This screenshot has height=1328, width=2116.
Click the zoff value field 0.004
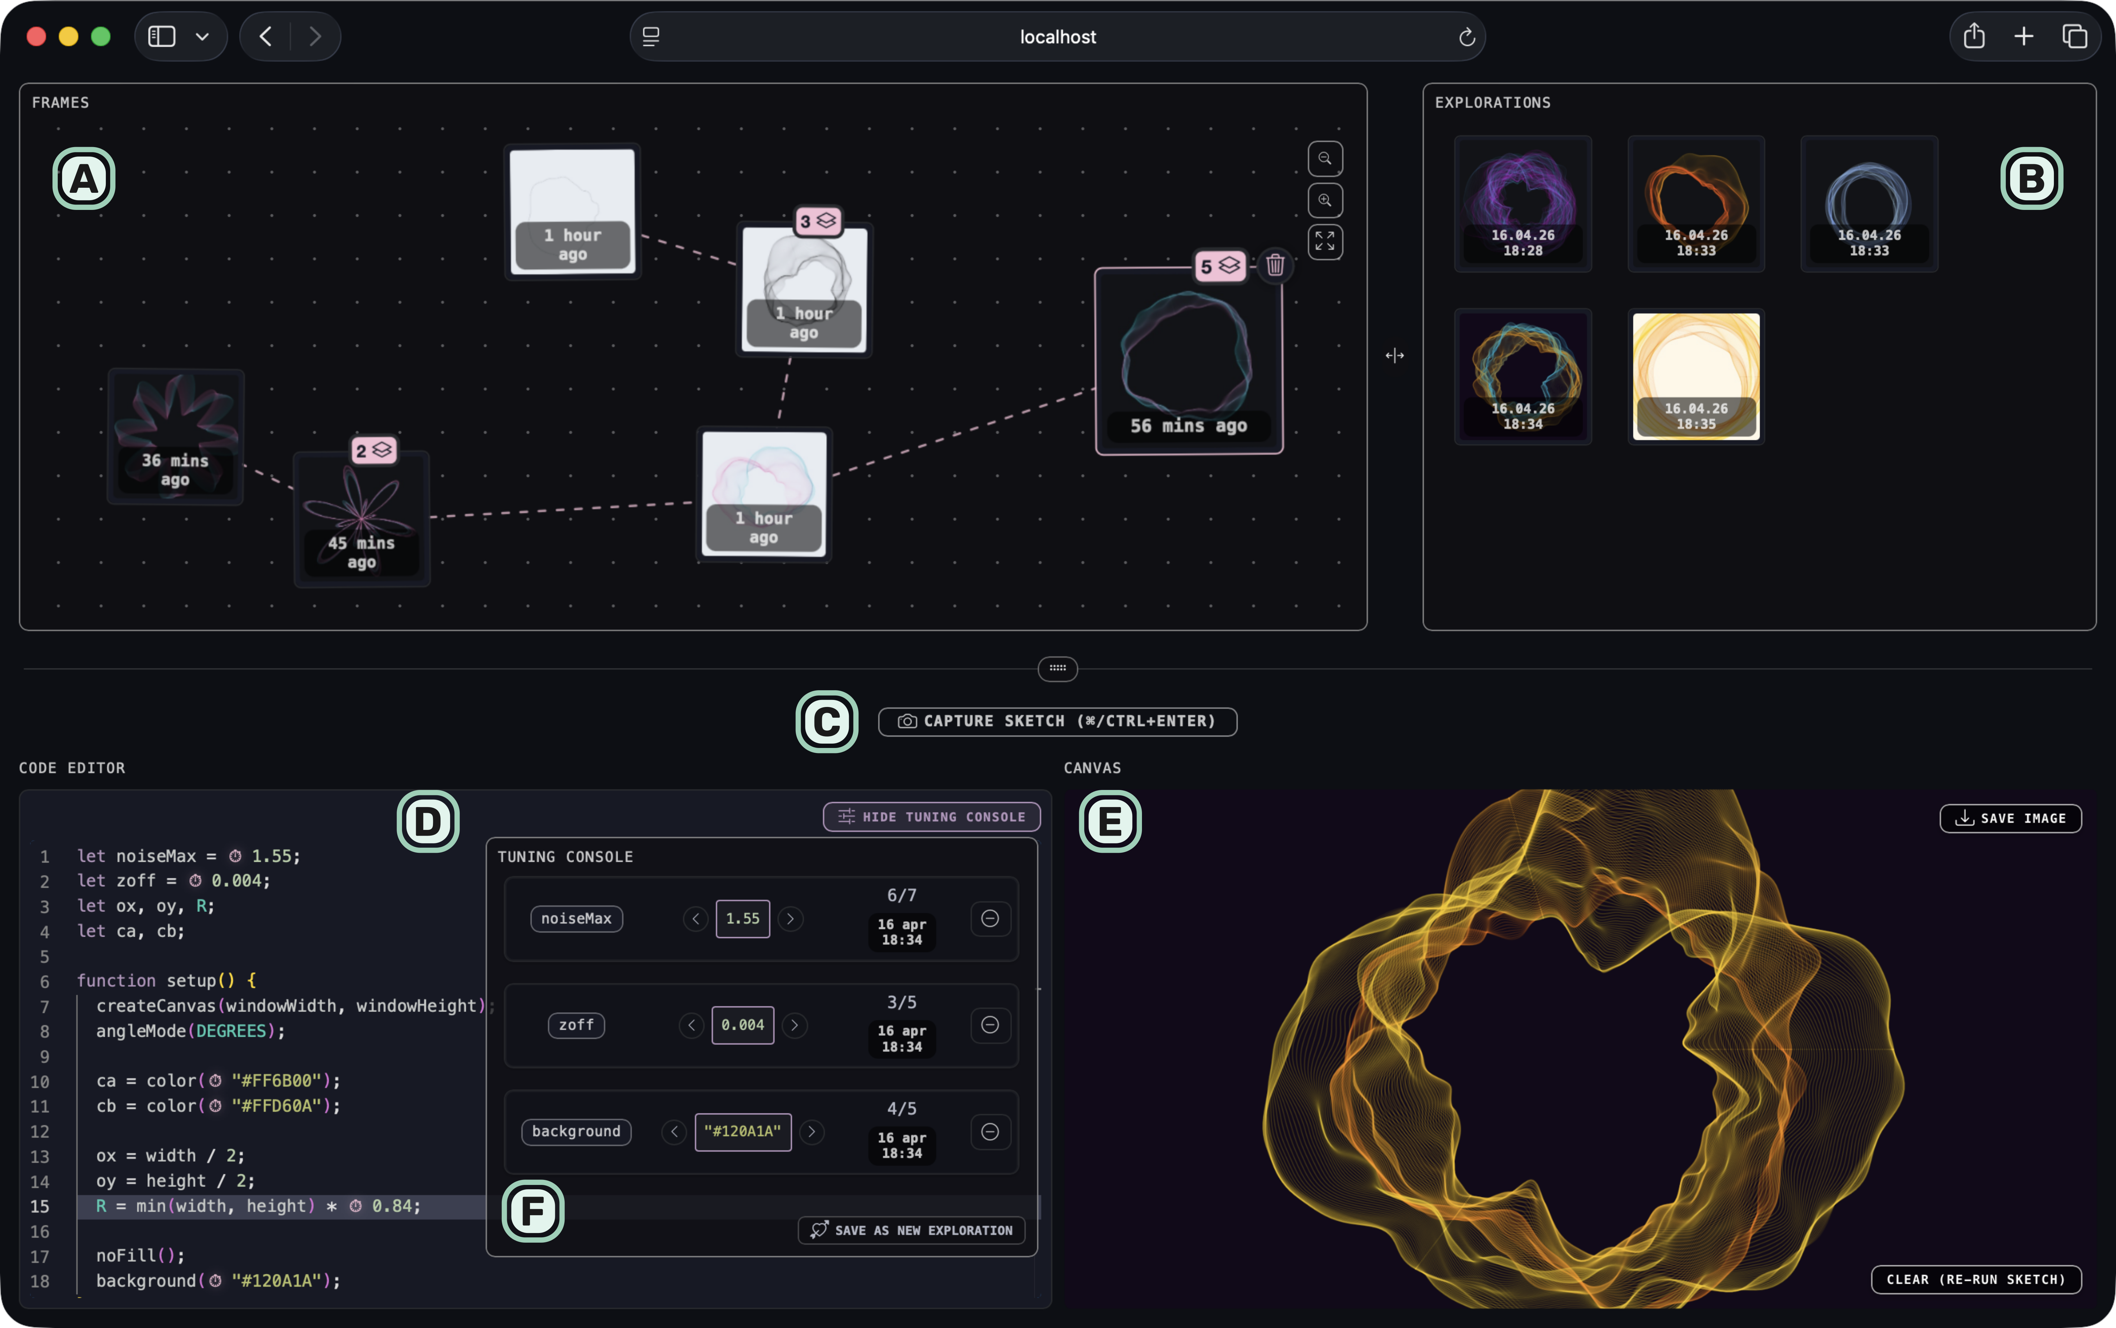coord(743,1025)
